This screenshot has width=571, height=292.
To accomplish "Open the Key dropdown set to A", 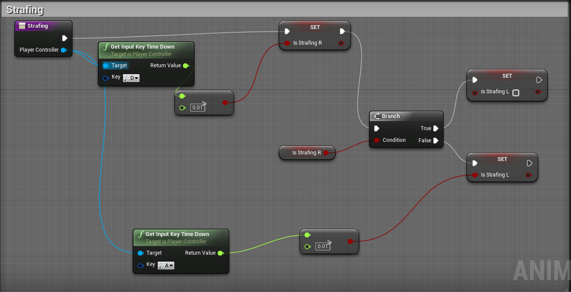I will tap(166, 266).
